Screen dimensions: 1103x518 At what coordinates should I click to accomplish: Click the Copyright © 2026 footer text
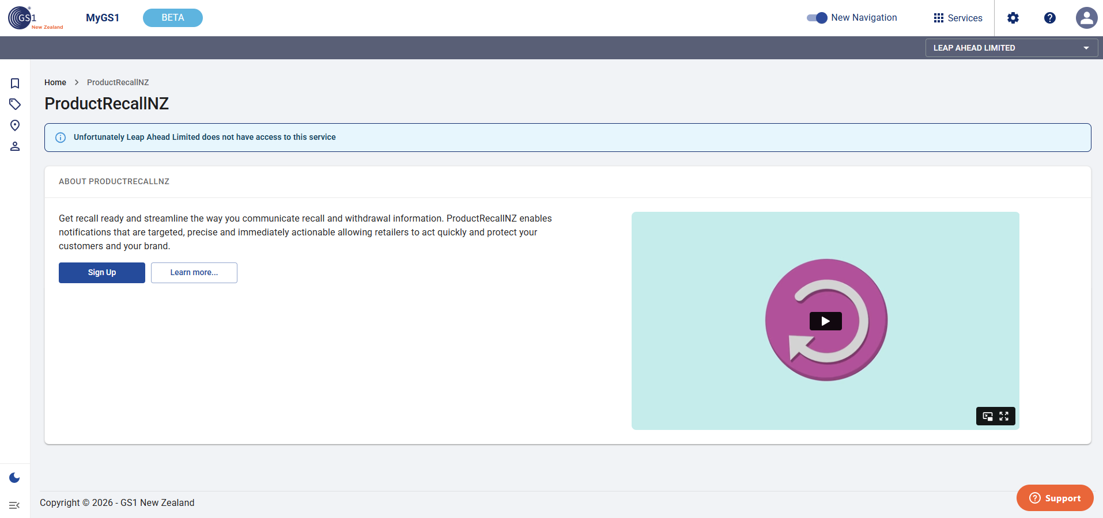pyautogui.click(x=117, y=502)
